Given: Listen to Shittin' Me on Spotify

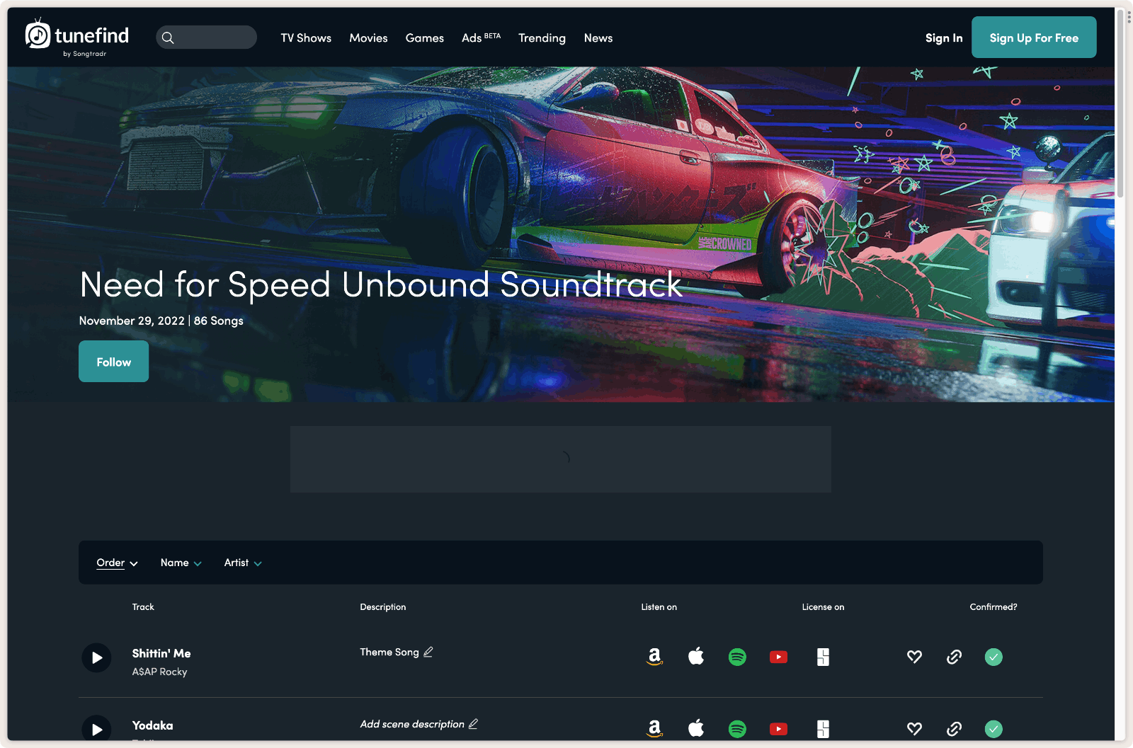Looking at the screenshot, I should [x=737, y=657].
